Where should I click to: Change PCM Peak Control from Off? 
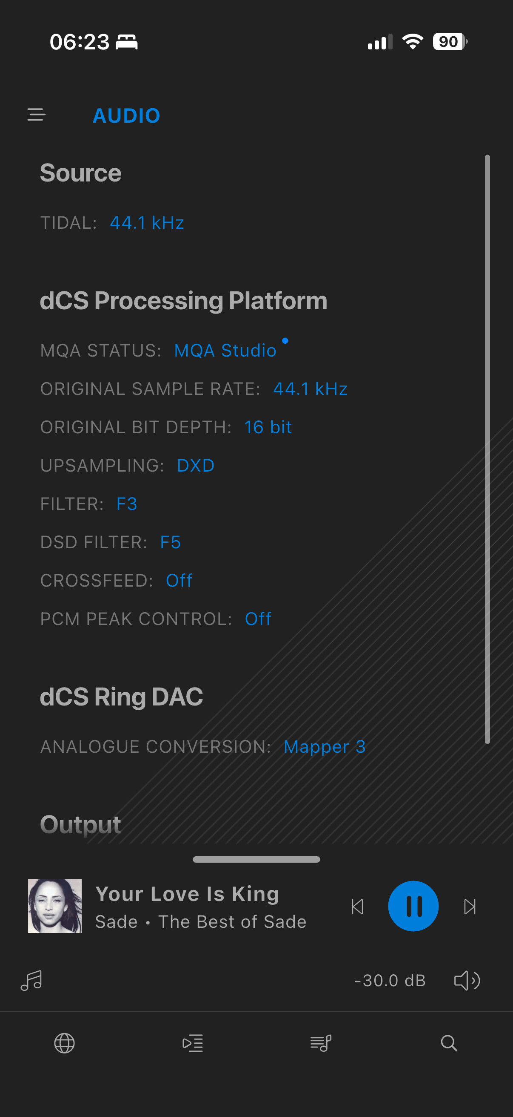(258, 619)
